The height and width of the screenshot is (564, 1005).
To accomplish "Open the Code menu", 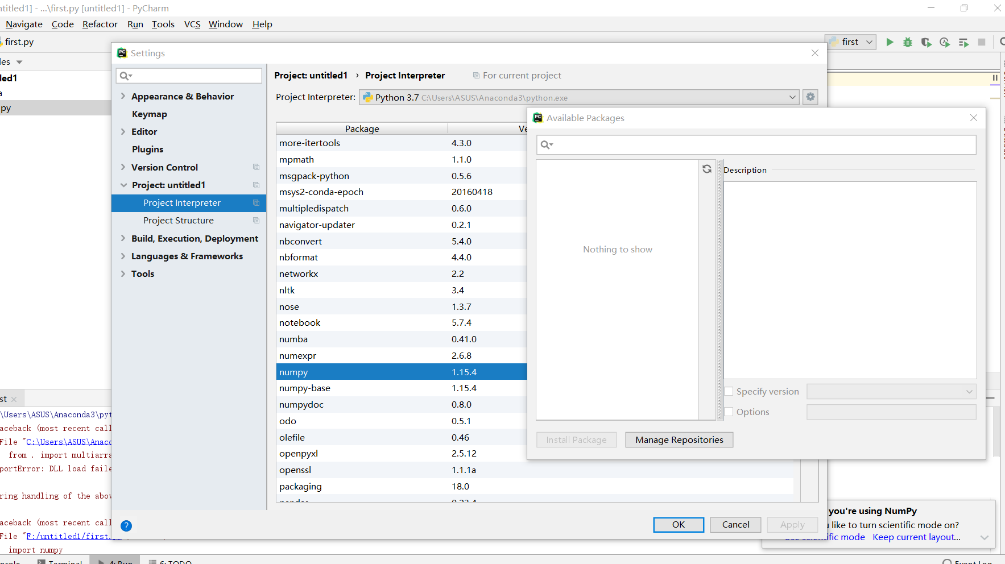I will point(63,24).
